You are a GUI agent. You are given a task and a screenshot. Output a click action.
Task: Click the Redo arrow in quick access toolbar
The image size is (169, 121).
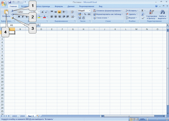coord(19,2)
